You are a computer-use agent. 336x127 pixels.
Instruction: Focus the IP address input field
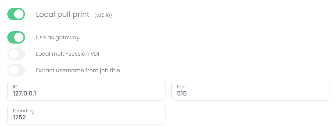[x=86, y=91]
